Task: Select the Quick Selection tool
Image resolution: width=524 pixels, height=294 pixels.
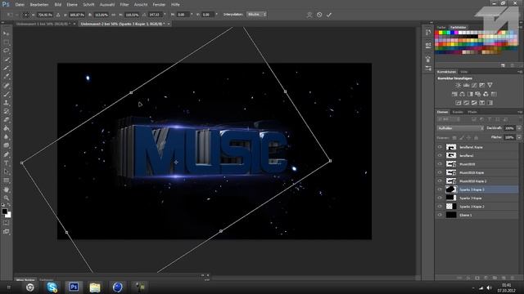Action: [7, 60]
